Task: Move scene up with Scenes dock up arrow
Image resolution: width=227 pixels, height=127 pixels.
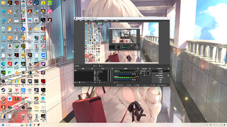Action: tap(82, 82)
